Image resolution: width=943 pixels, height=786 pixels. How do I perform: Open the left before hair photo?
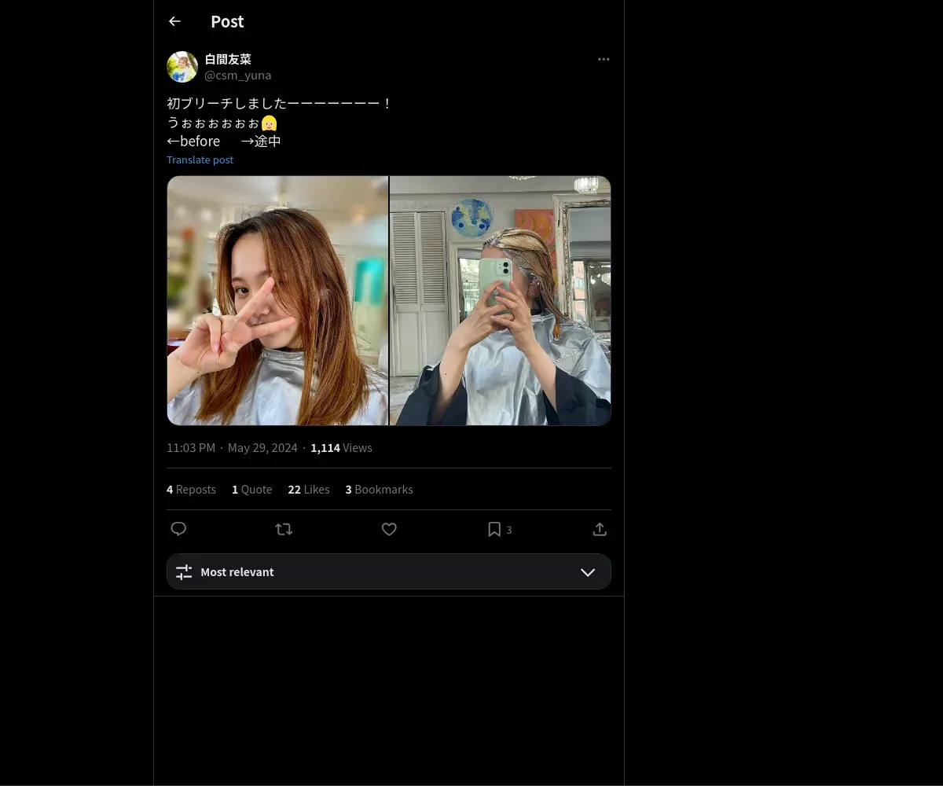(x=277, y=300)
